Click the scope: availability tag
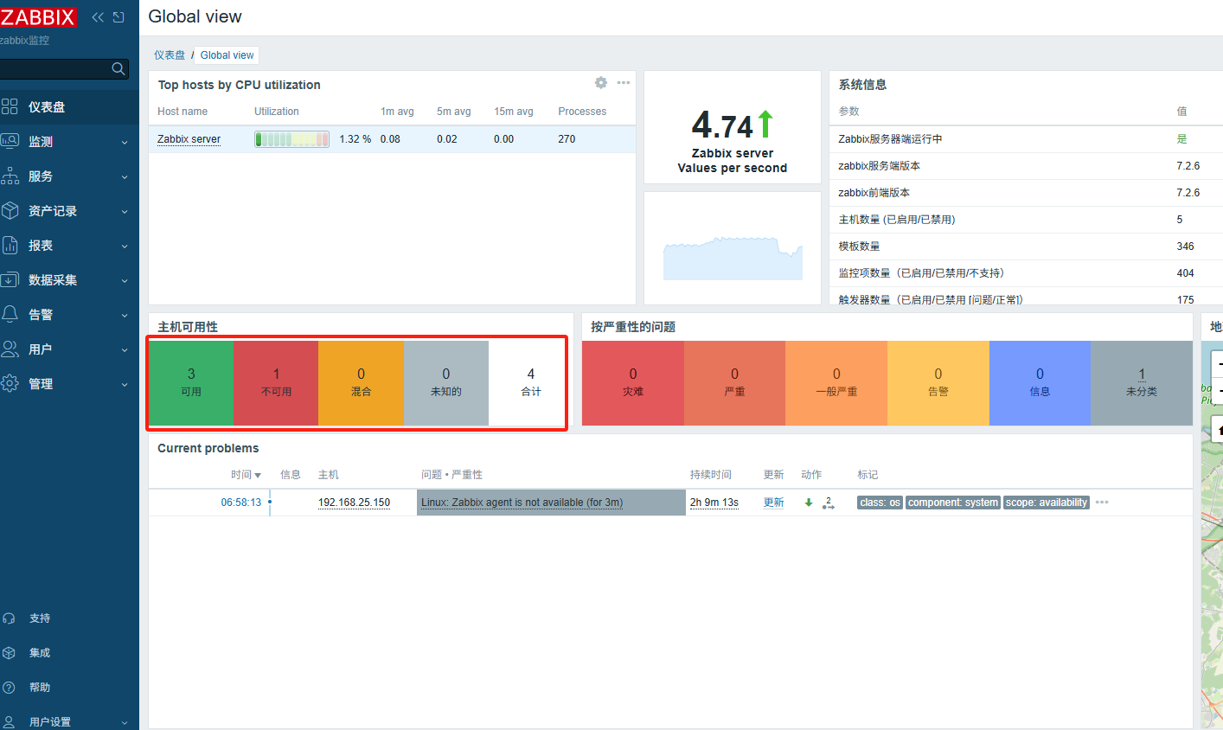The height and width of the screenshot is (730, 1223). (1046, 503)
